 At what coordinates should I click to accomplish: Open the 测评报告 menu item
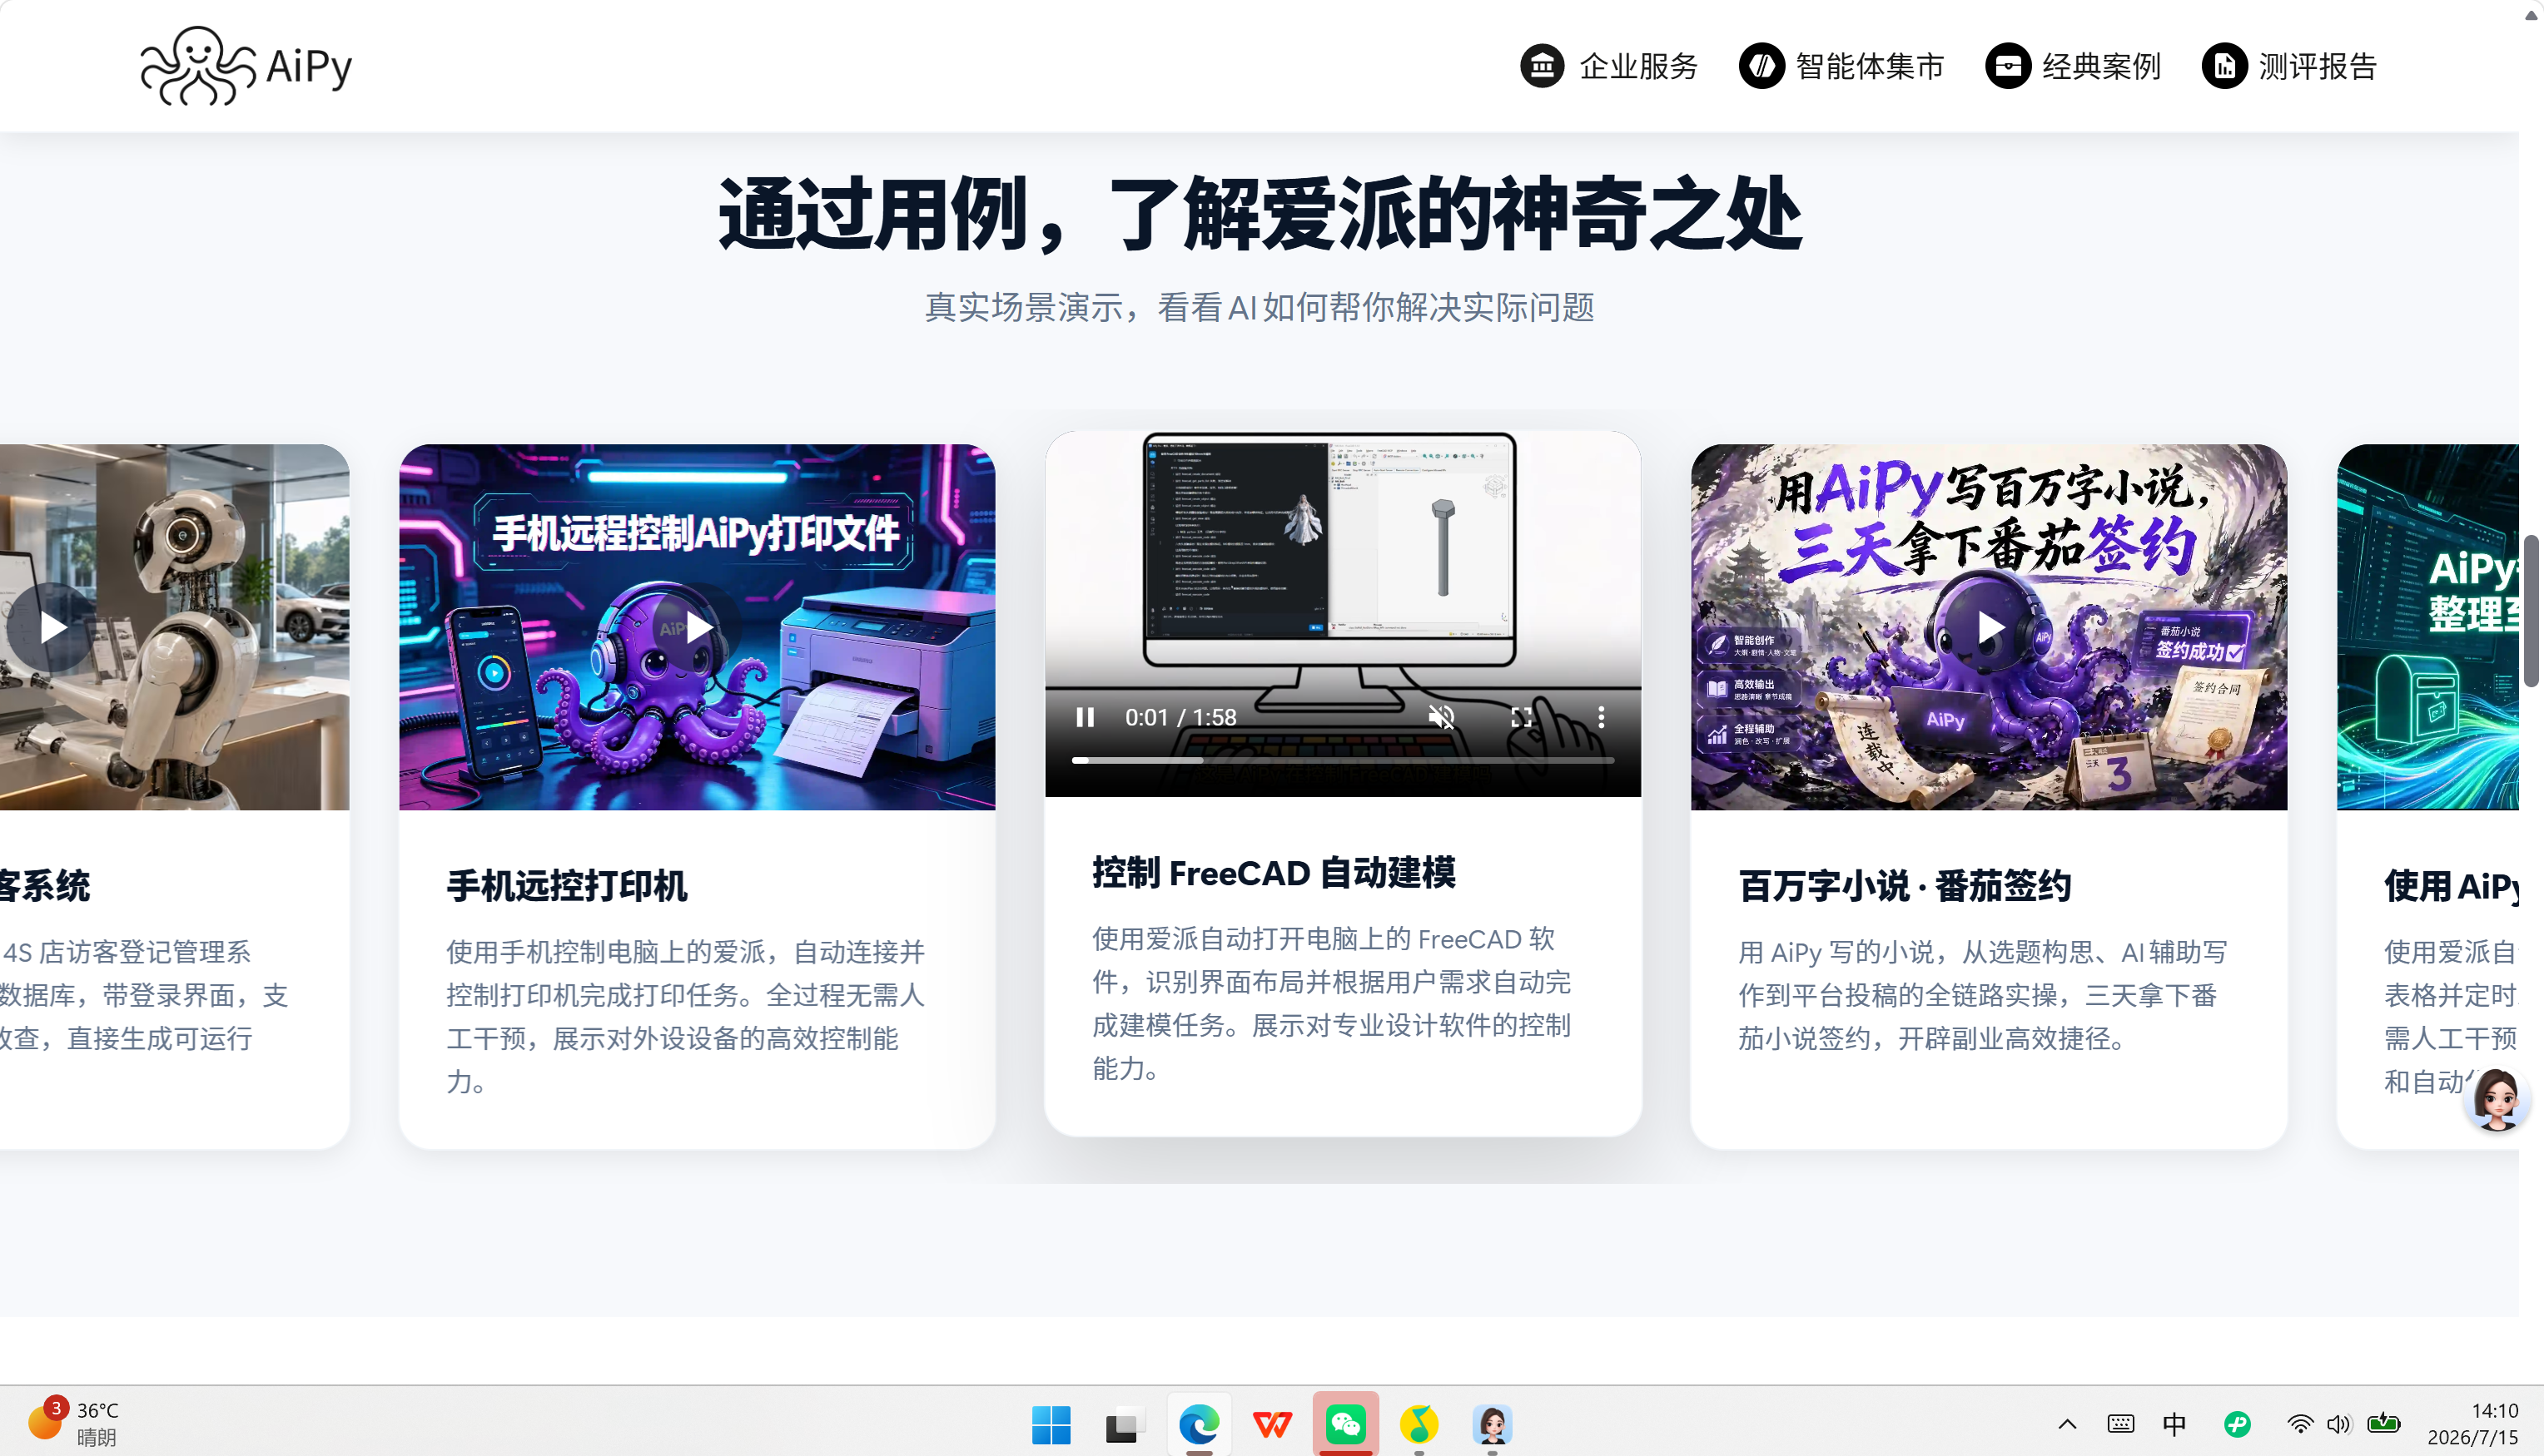click(x=2289, y=66)
